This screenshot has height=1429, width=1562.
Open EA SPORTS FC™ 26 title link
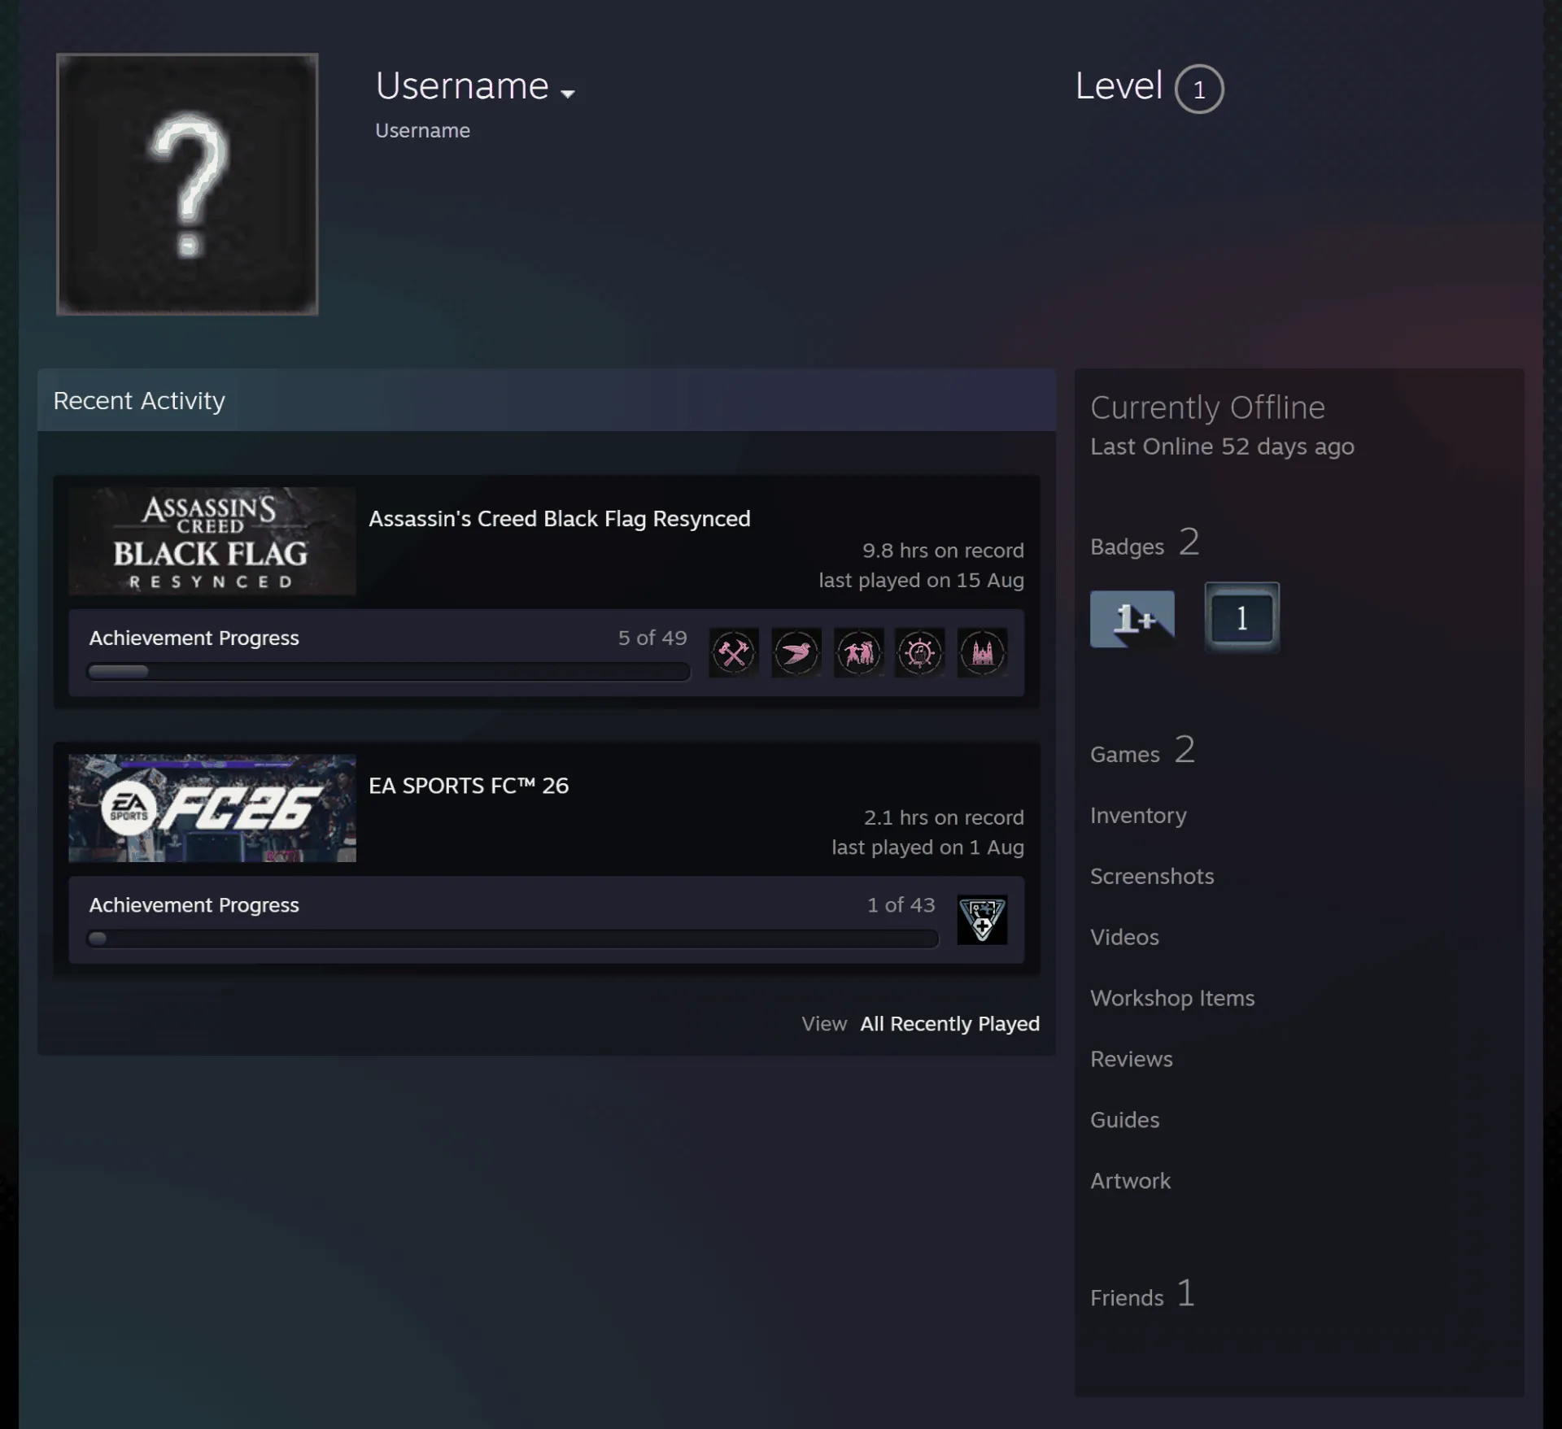click(x=469, y=786)
